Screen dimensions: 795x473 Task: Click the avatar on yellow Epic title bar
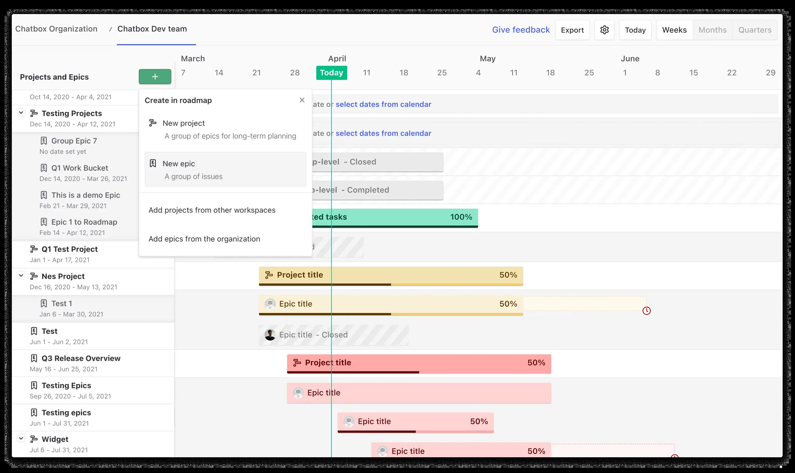tap(270, 304)
